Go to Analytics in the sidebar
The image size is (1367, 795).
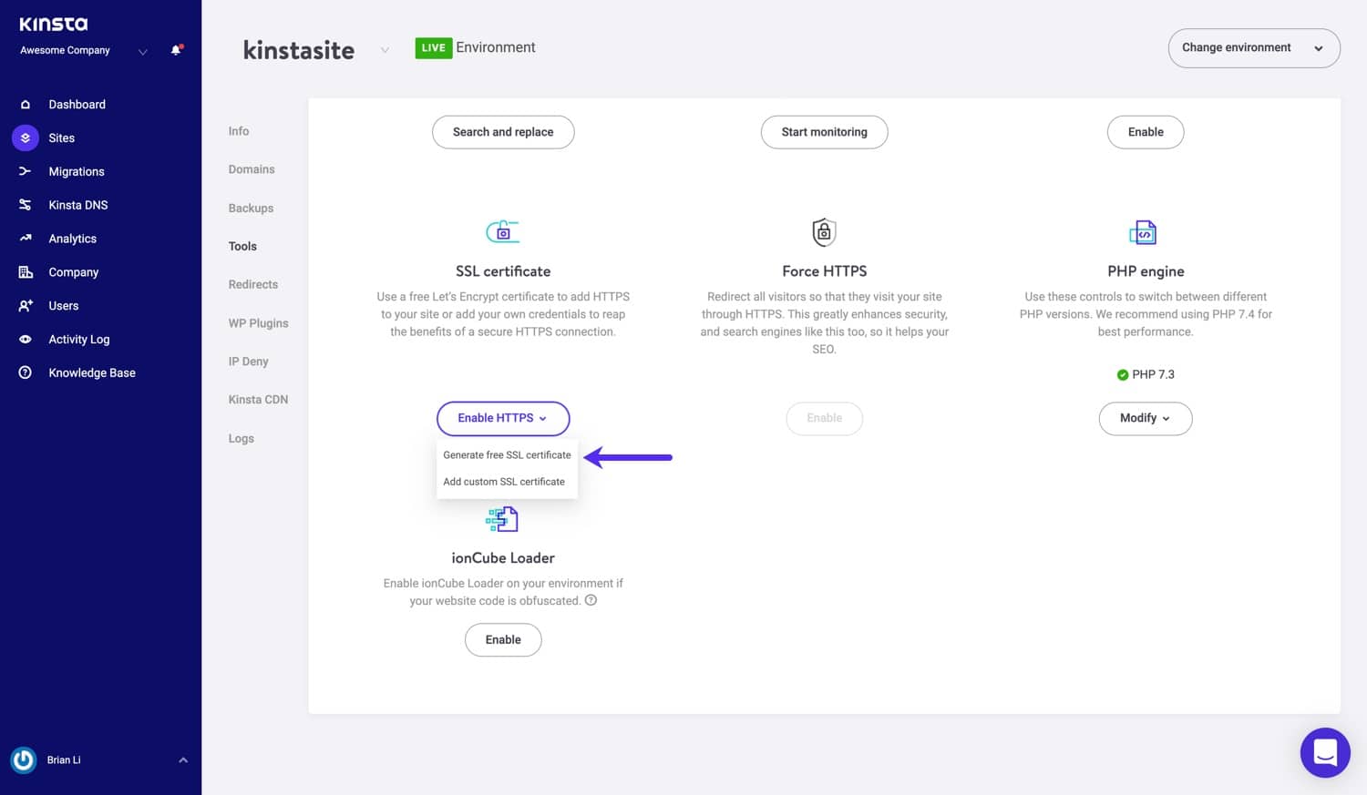point(73,239)
